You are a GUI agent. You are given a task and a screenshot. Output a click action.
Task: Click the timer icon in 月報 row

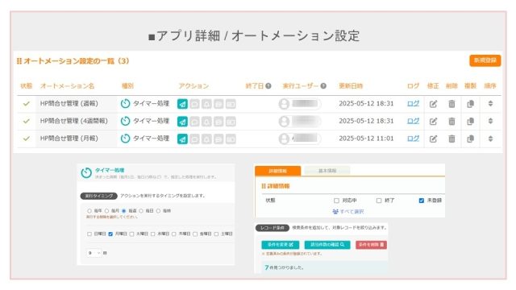125,139
